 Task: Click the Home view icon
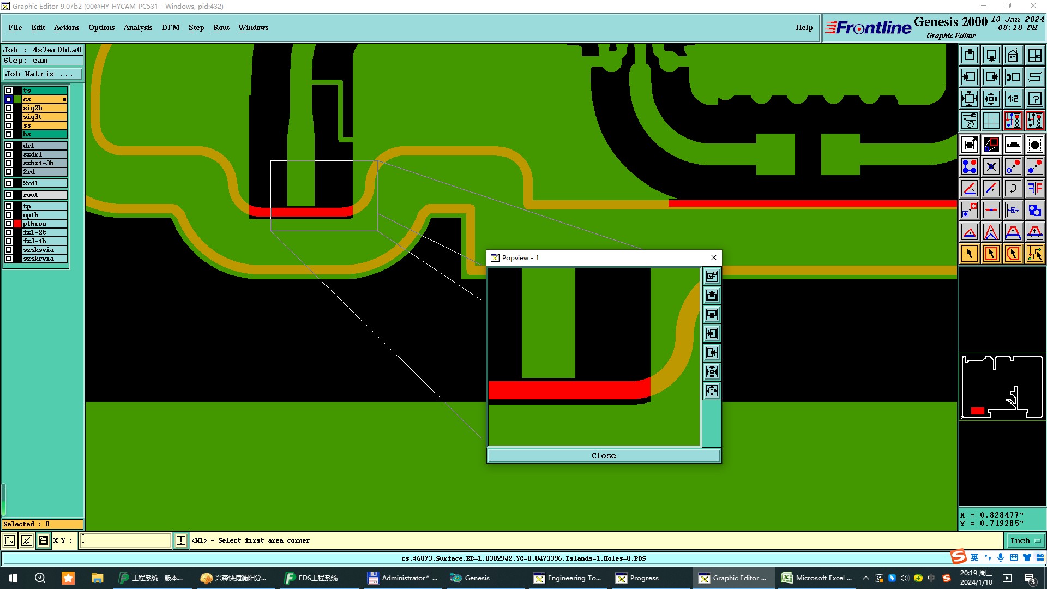[1013, 56]
